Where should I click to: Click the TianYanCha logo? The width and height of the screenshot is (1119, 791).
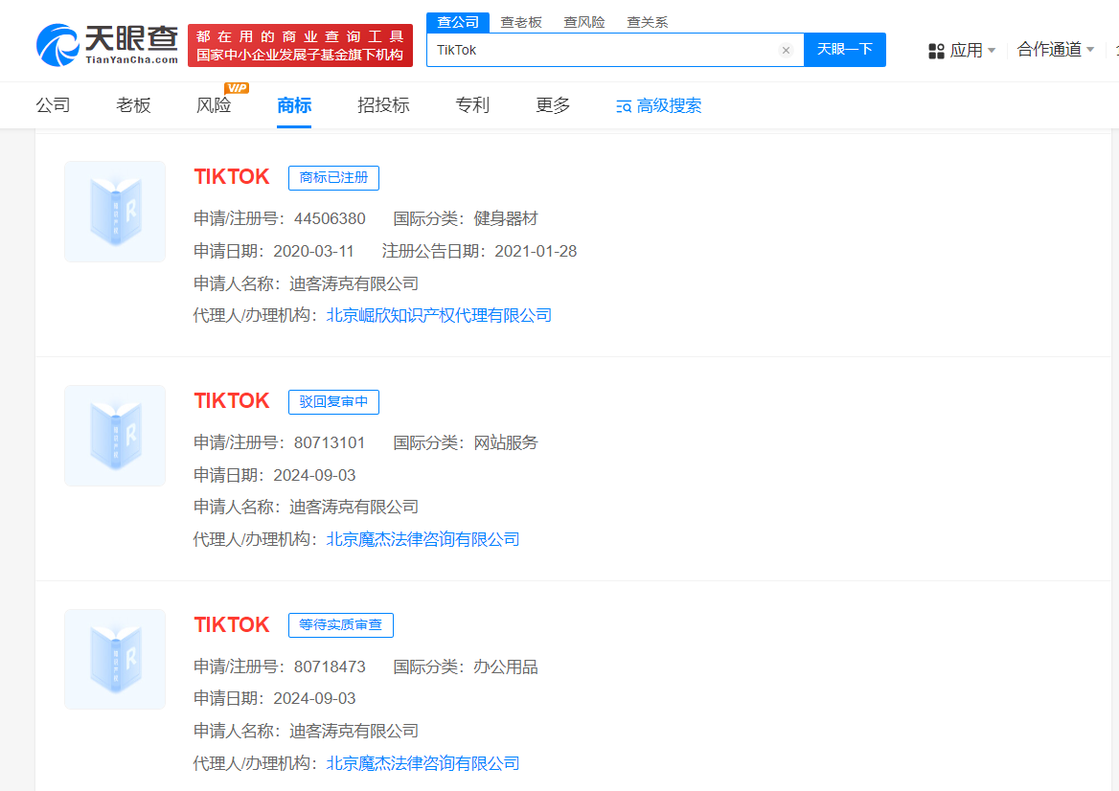click(x=106, y=45)
